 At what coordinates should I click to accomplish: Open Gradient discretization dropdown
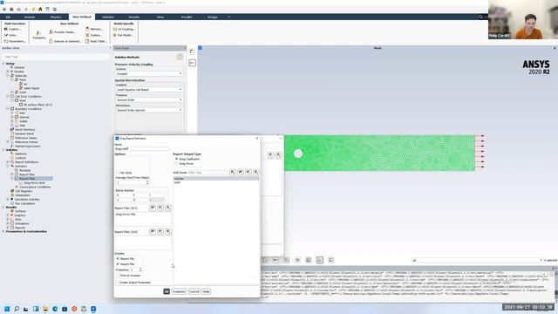pos(149,89)
